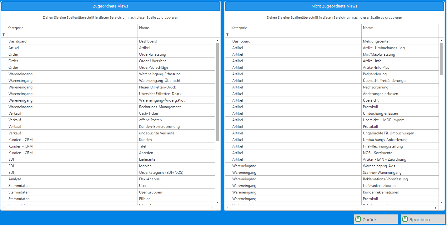
Task: Select the Wareneingang-Übersicht row
Action: pos(108,81)
